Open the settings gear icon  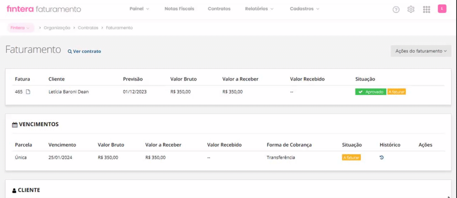[411, 9]
